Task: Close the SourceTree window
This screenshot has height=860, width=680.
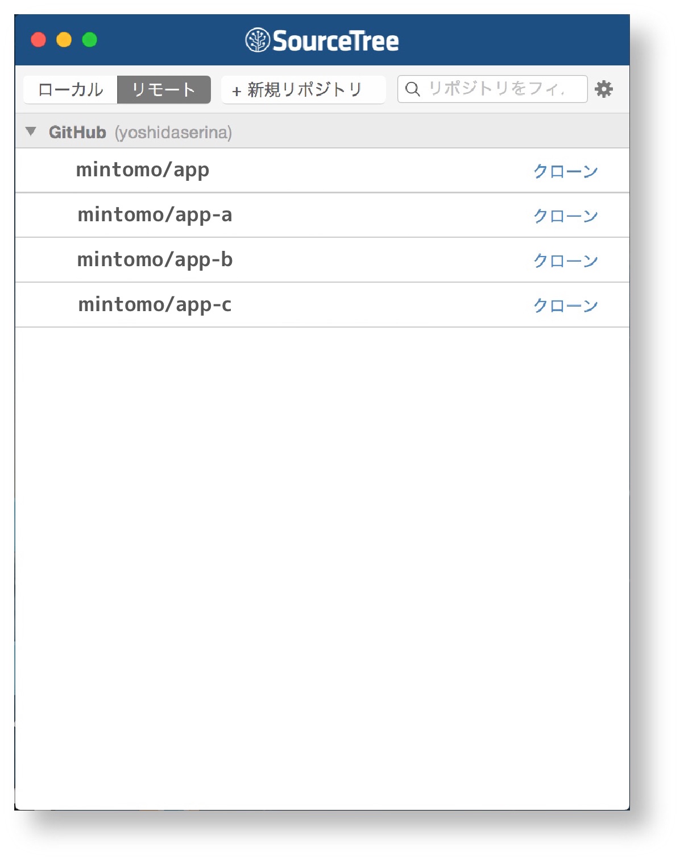Action: click(39, 40)
